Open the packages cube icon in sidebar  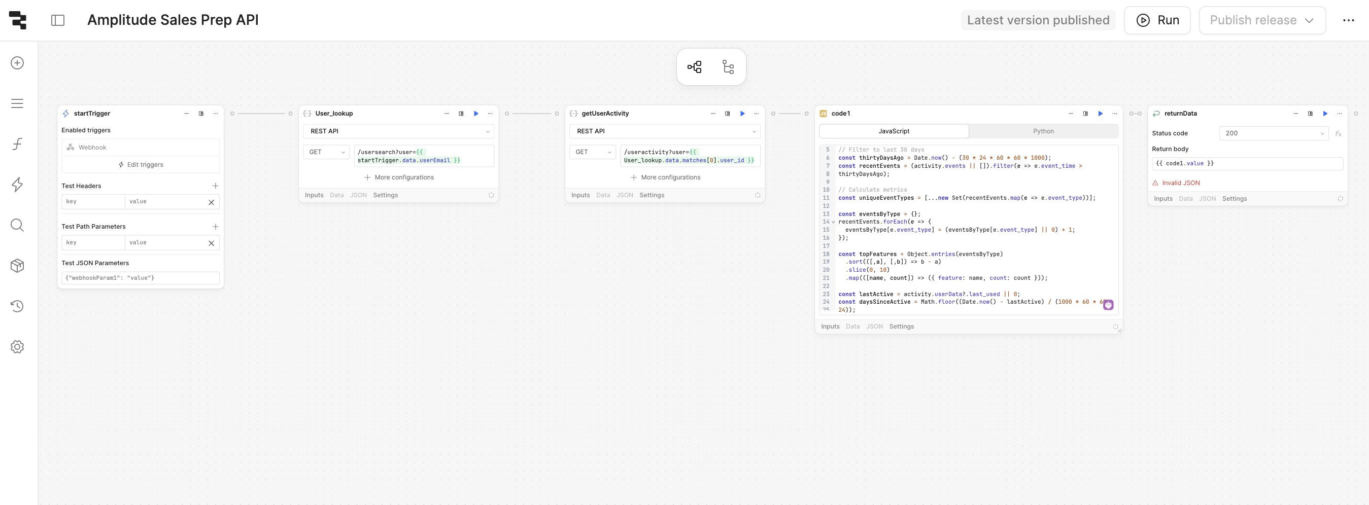pos(18,266)
